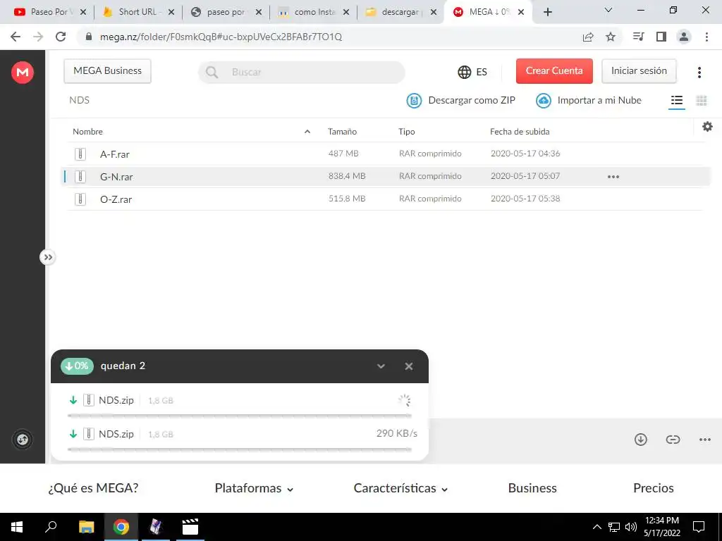Viewport: 722px width, 541px height.
Task: Go back to previous page
Action: [16, 37]
